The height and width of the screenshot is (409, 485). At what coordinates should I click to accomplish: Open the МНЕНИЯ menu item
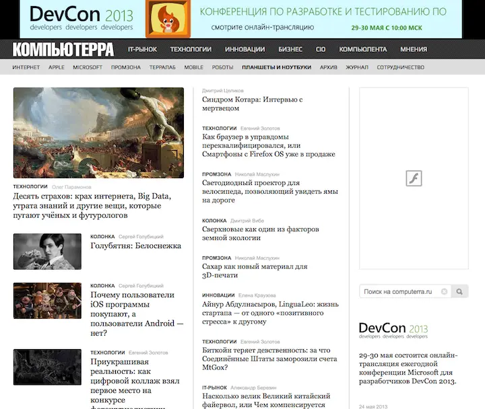[414, 49]
